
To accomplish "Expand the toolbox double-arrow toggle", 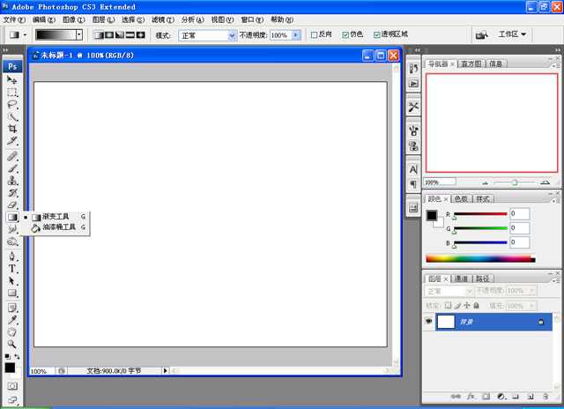I will pyautogui.click(x=6, y=50).
